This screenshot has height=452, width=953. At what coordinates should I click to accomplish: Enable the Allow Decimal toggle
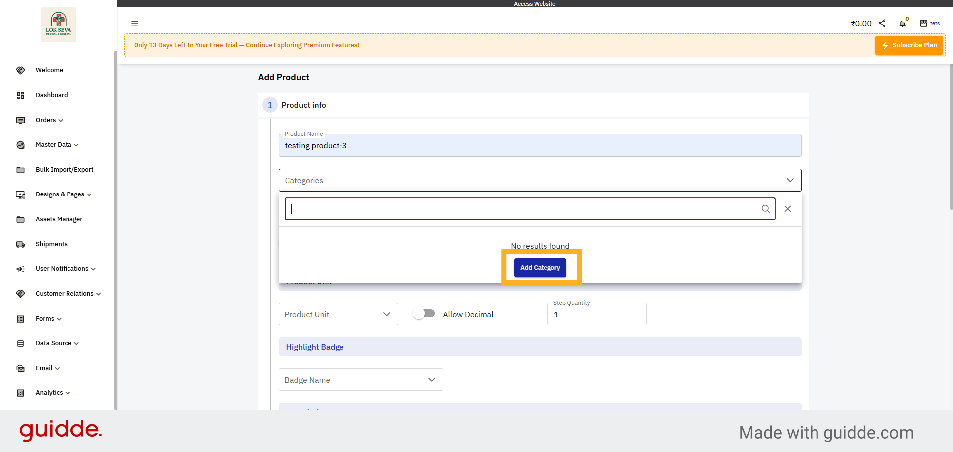(x=424, y=313)
